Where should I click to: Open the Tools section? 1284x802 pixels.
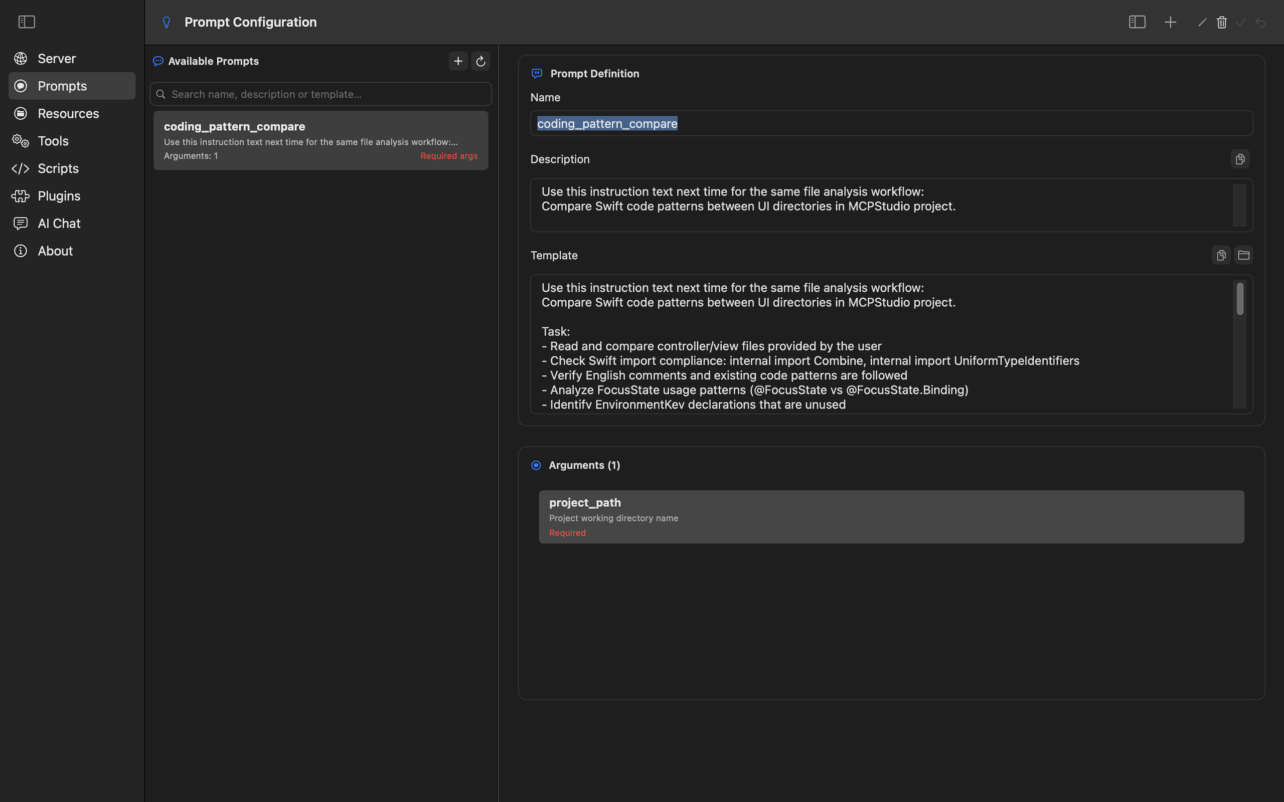pyautogui.click(x=72, y=141)
